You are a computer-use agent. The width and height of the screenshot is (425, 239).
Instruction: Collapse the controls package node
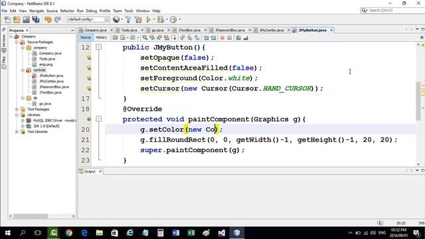[23, 70]
